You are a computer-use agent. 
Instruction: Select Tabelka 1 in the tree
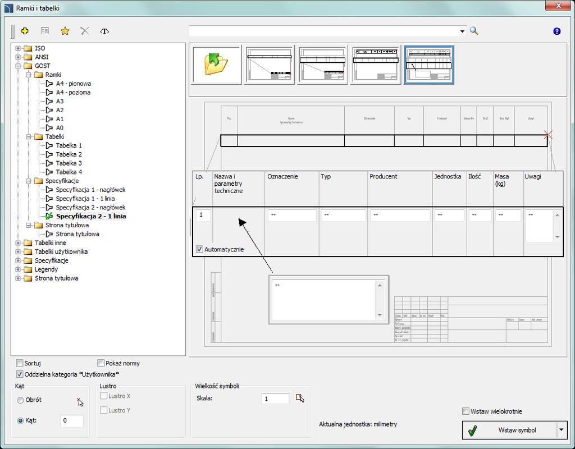(69, 145)
